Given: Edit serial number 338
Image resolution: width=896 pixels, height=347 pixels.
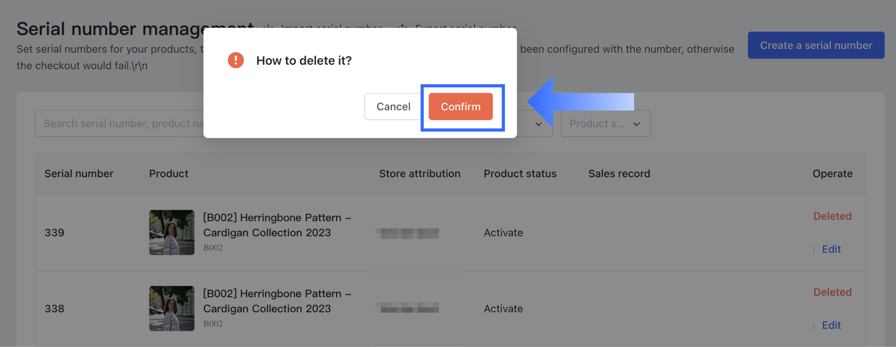Looking at the screenshot, I should 831,325.
